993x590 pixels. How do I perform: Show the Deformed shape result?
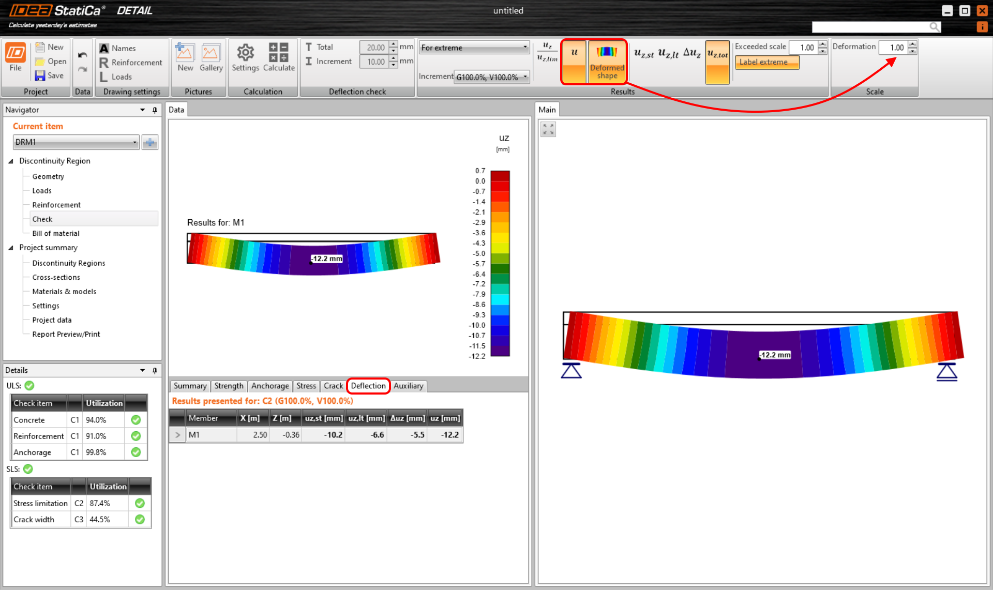pyautogui.click(x=607, y=61)
